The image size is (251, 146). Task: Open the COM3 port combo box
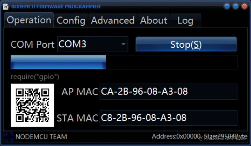93,44
